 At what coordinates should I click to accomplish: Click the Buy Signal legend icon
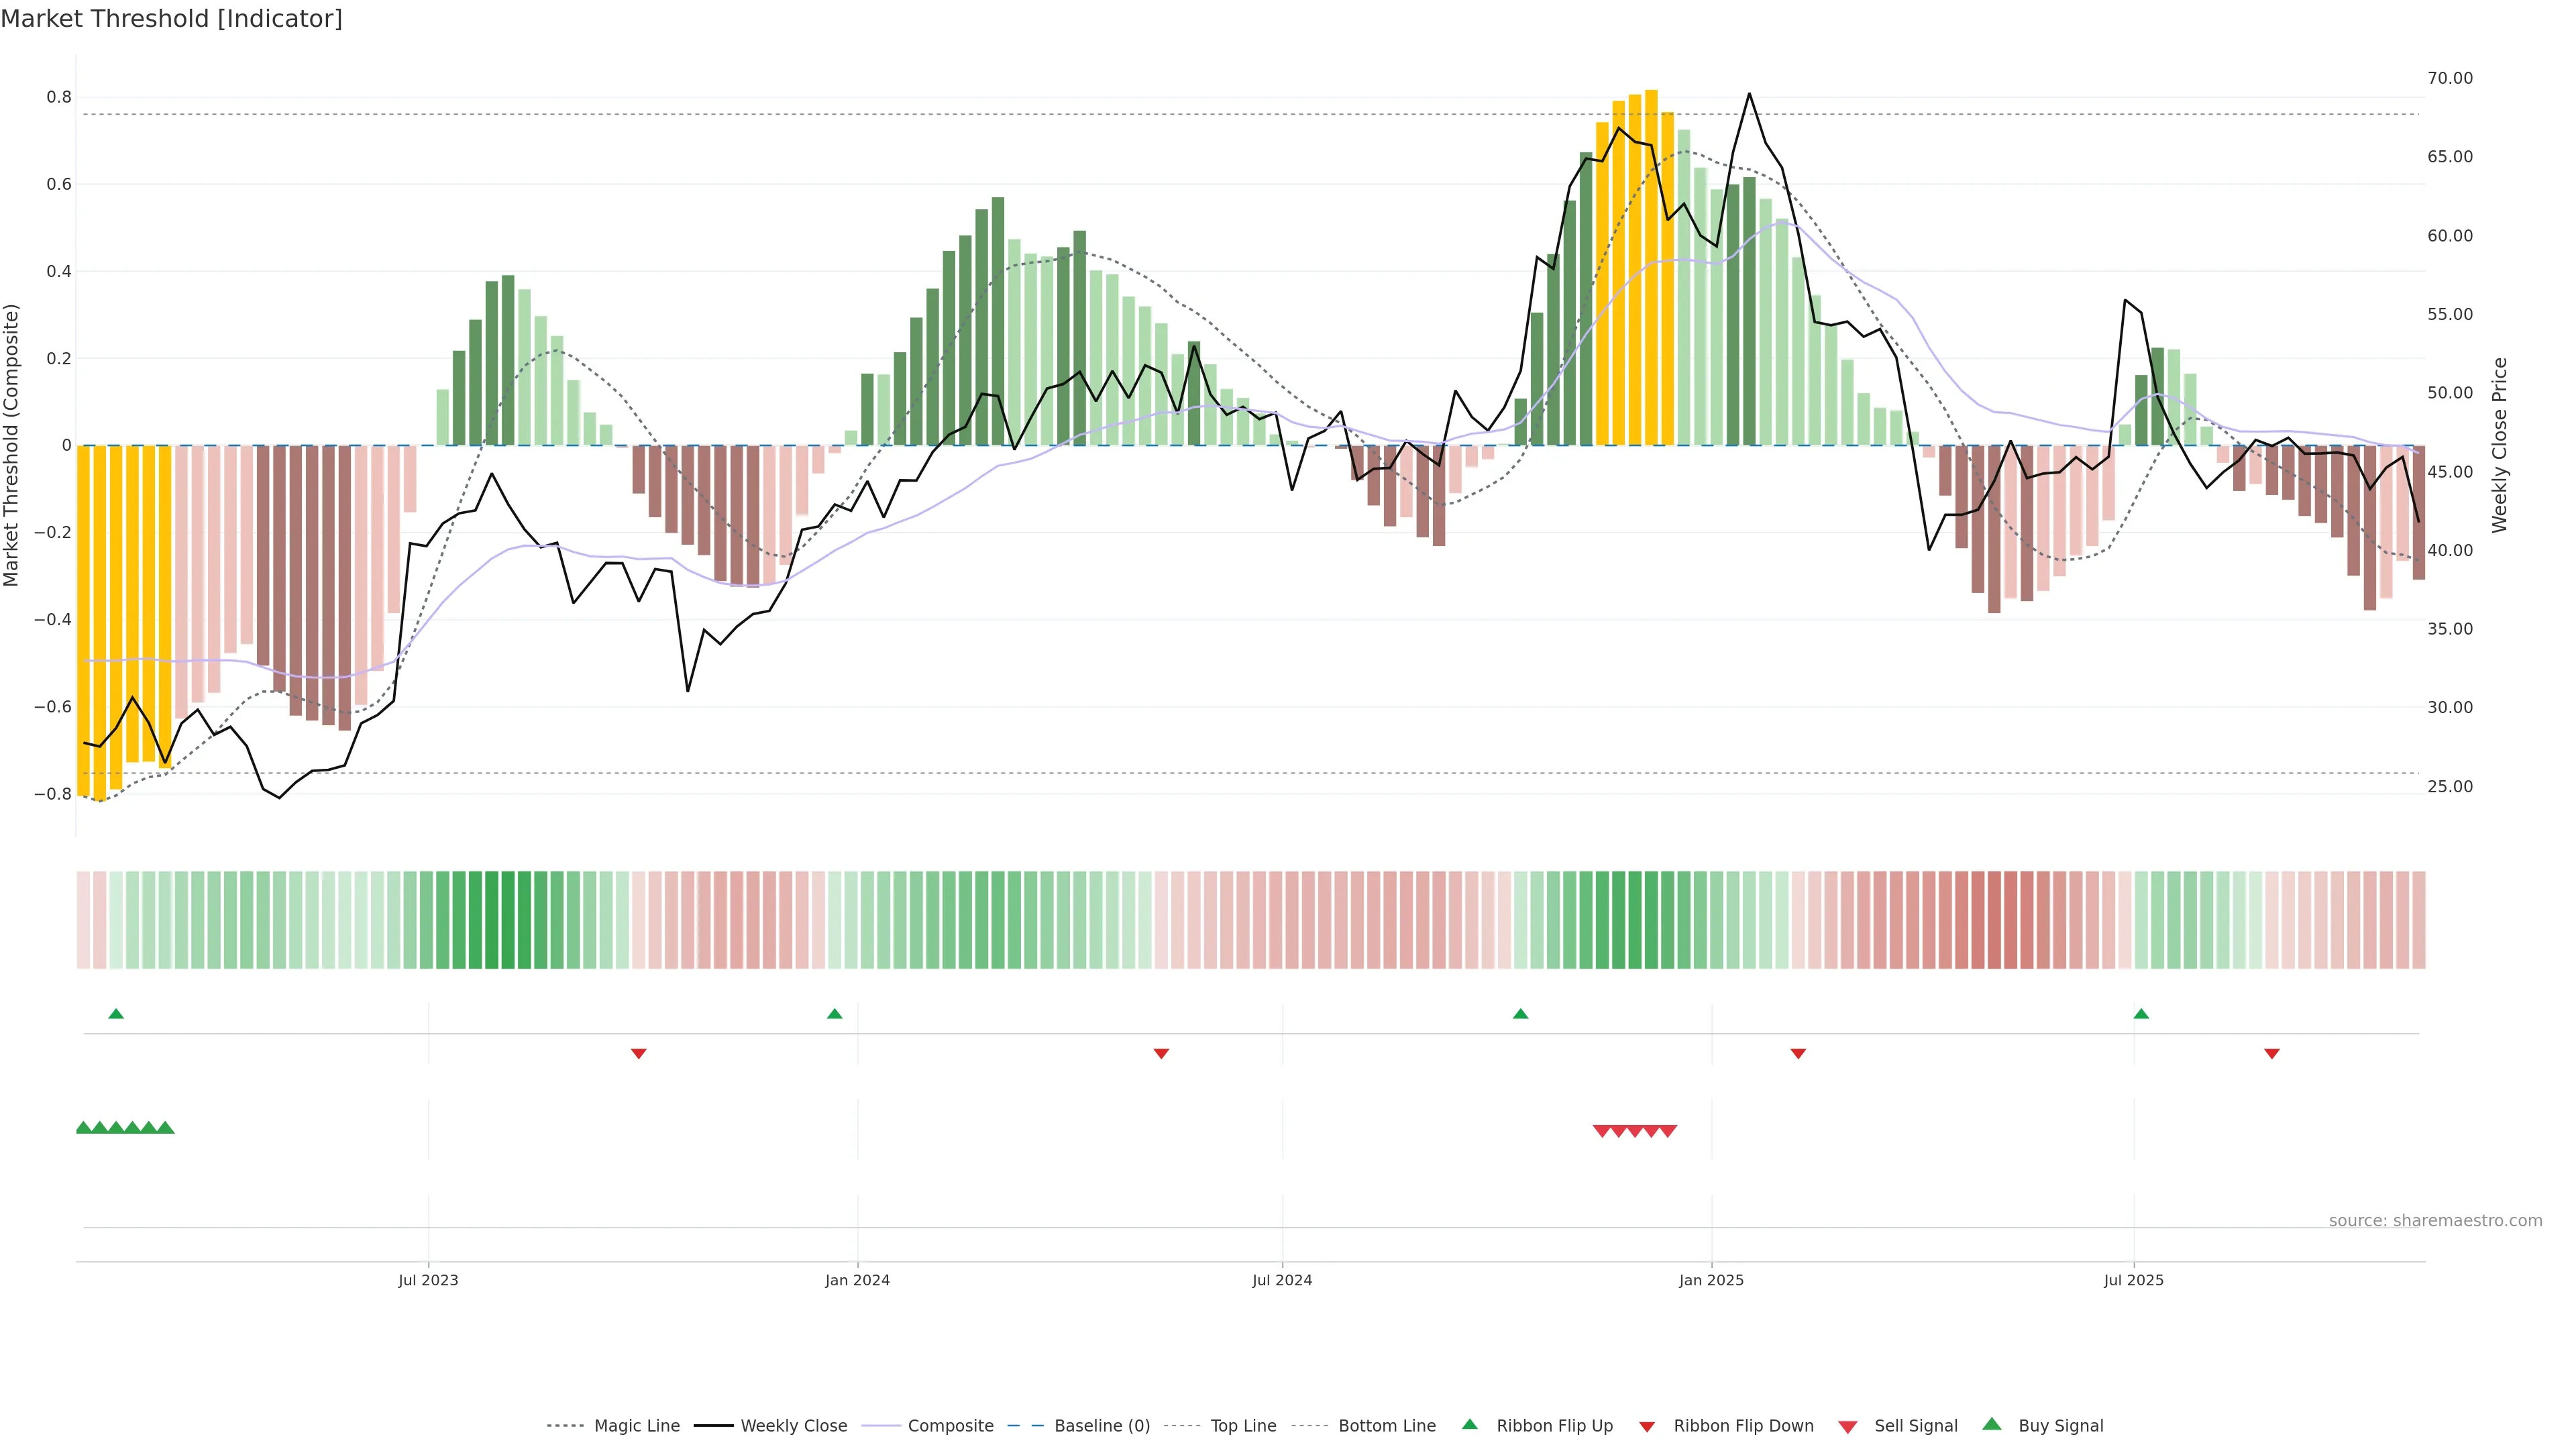click(x=1992, y=1424)
